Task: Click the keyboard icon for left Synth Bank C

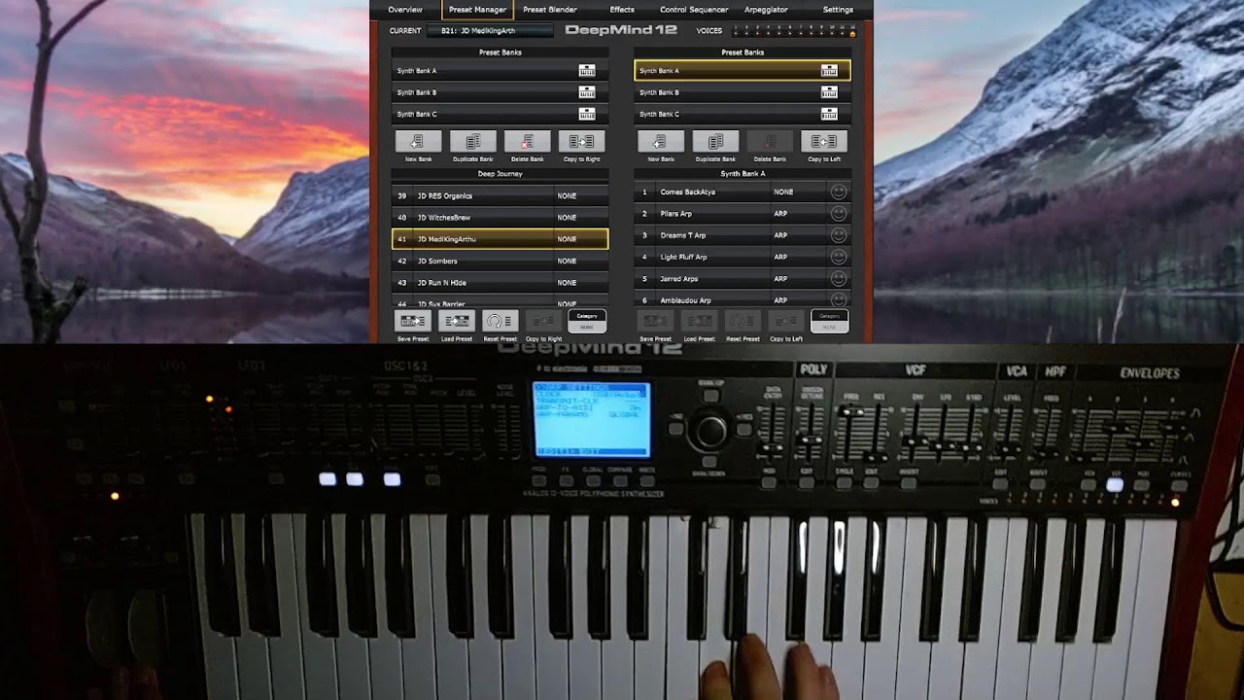Action: click(x=587, y=114)
